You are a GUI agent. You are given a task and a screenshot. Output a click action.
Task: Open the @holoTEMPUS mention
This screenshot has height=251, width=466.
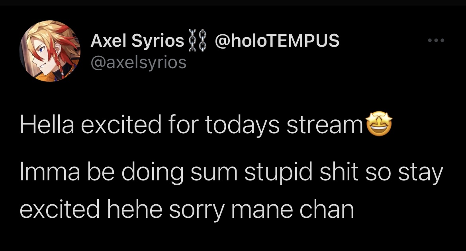(277, 42)
